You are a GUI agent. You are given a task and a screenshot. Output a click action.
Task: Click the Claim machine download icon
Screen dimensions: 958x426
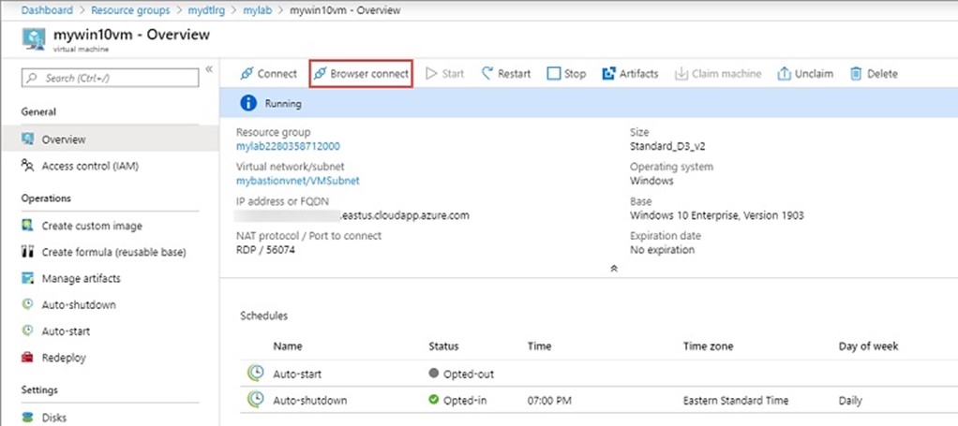click(x=681, y=74)
